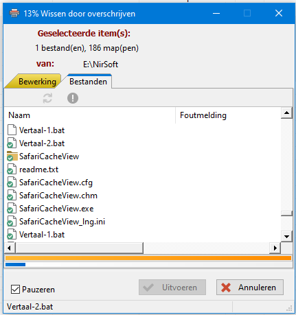Select the SafariCacheView.exe file icon
Screen dimensions: 296x315
click(x=12, y=209)
